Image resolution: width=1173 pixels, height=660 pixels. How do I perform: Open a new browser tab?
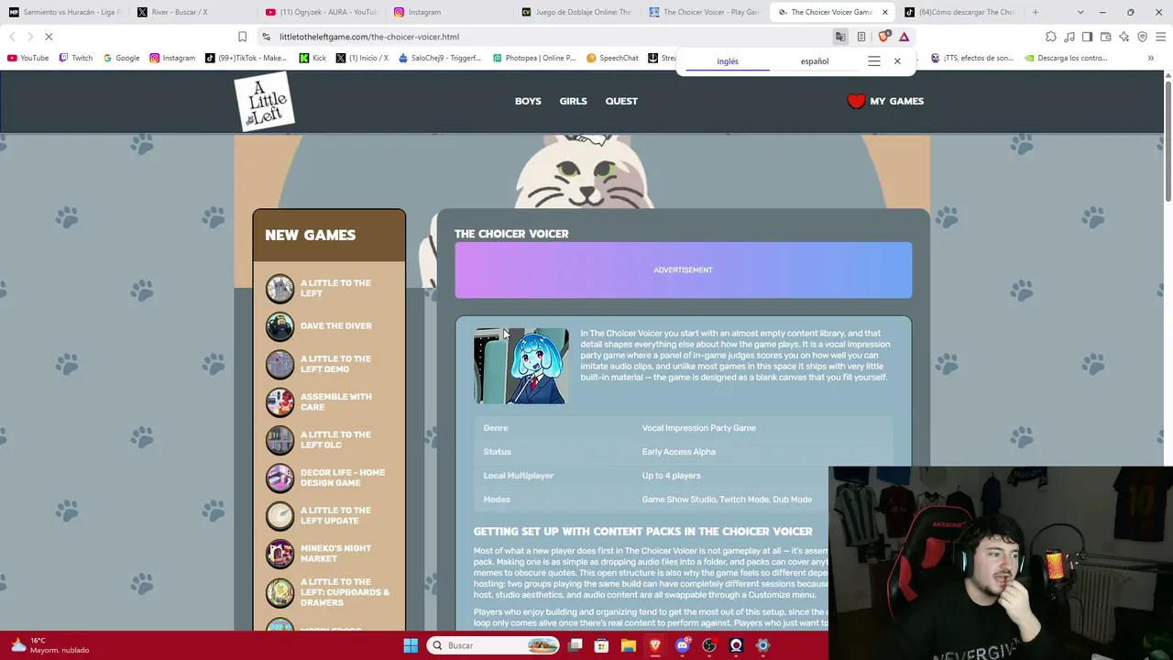(1036, 12)
